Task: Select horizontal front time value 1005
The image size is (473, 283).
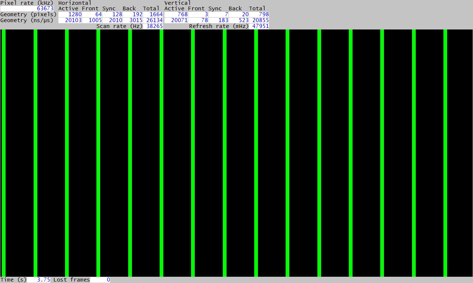Action: point(92,20)
